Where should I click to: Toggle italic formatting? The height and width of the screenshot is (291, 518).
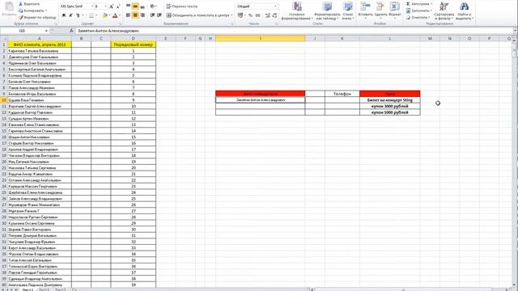(x=70, y=15)
